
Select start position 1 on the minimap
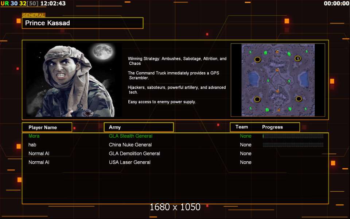point(298,58)
